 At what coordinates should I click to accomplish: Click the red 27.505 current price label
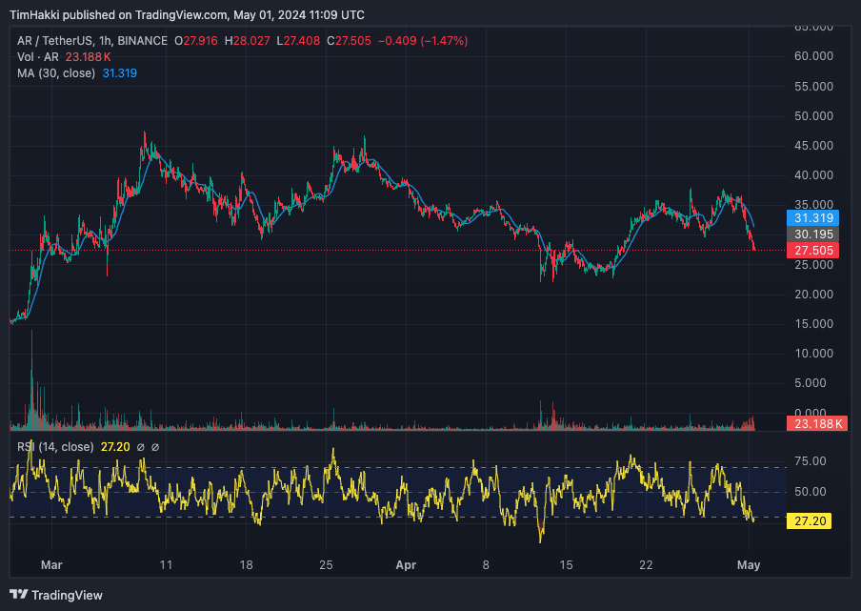point(812,250)
